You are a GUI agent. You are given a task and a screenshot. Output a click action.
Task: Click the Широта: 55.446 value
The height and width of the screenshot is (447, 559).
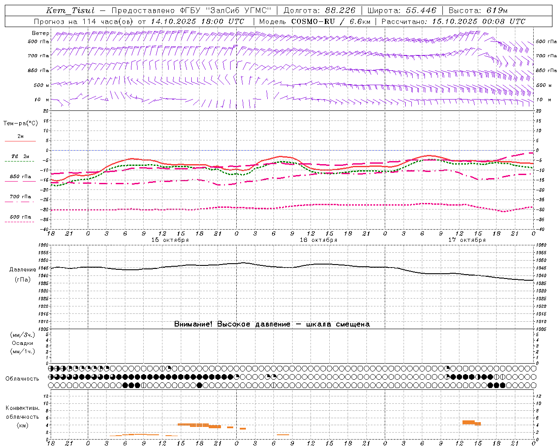coord(402,10)
